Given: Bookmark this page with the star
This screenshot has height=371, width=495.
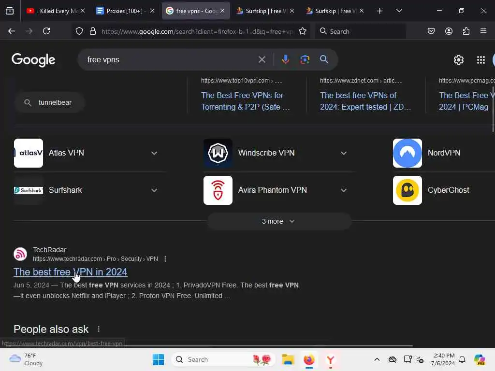Looking at the screenshot, I should pos(303,31).
